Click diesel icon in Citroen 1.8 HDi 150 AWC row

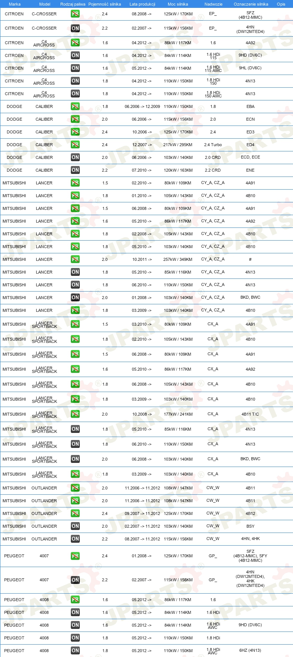(75, 94)
